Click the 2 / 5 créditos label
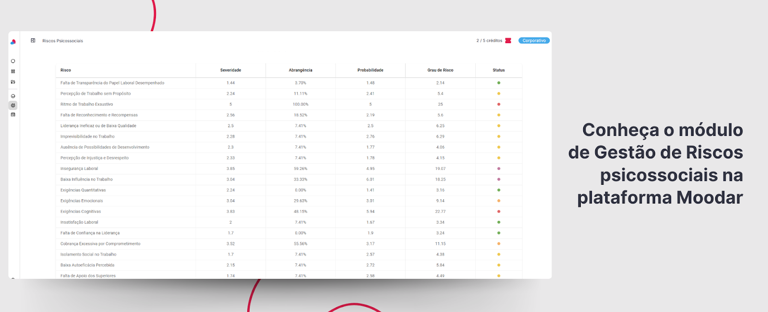 click(x=489, y=41)
